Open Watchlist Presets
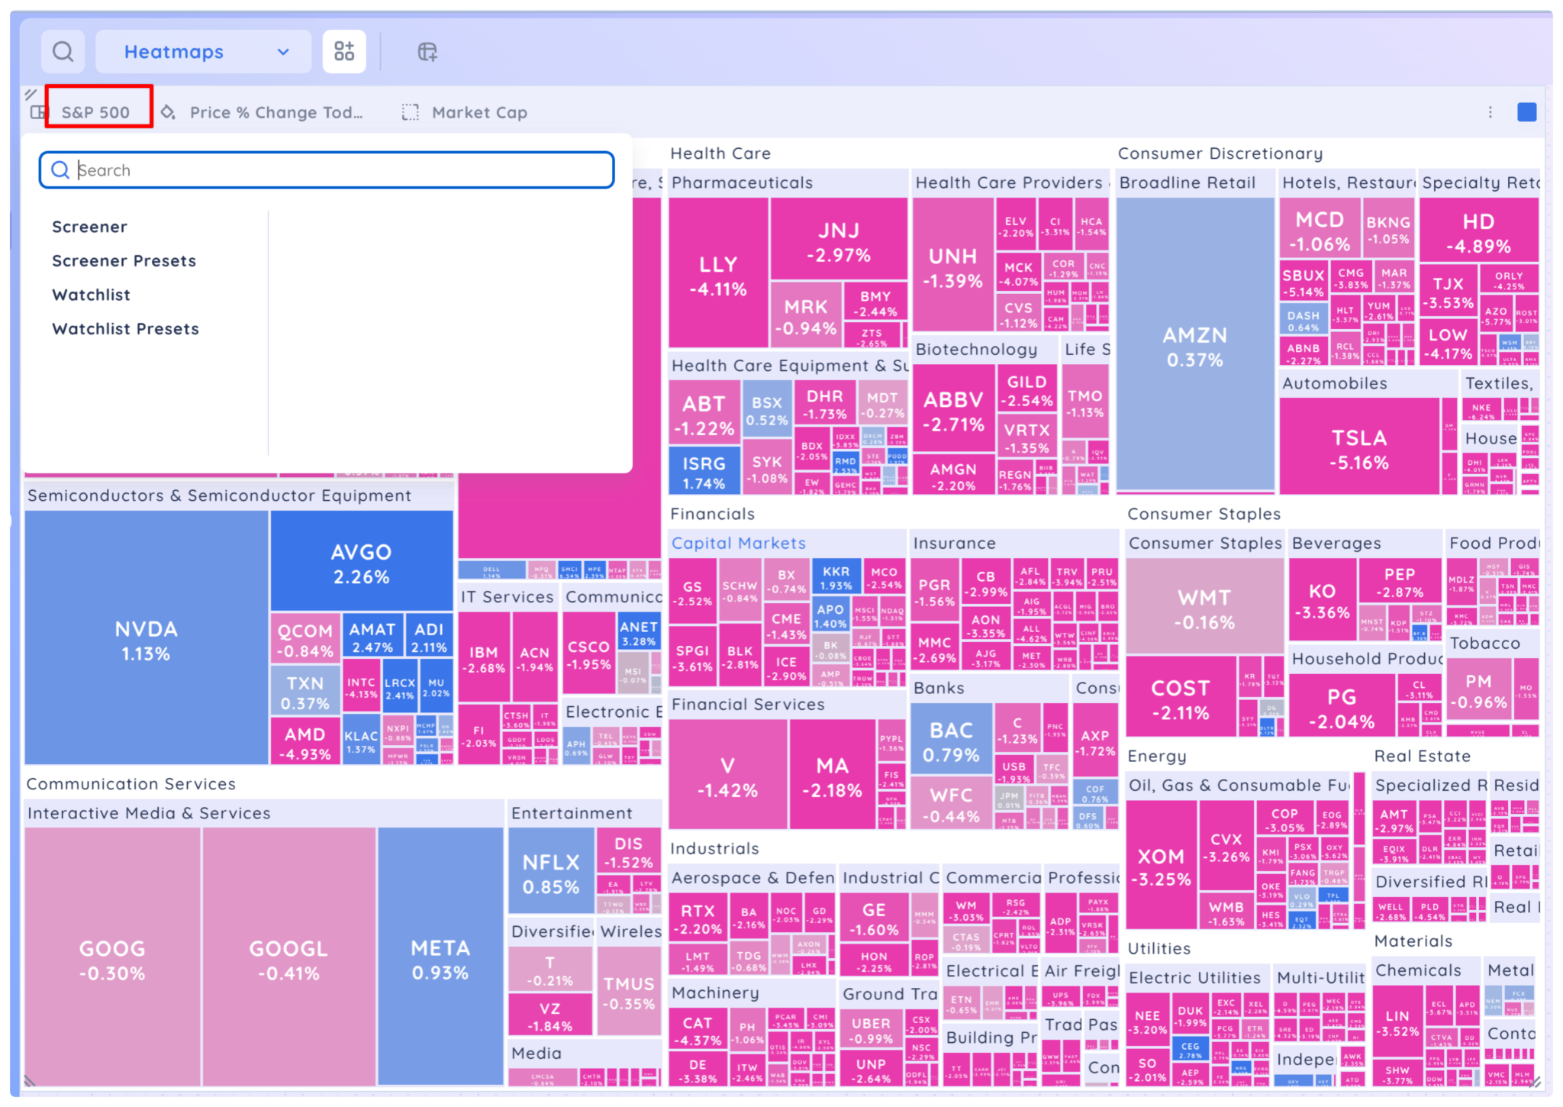 tap(126, 328)
